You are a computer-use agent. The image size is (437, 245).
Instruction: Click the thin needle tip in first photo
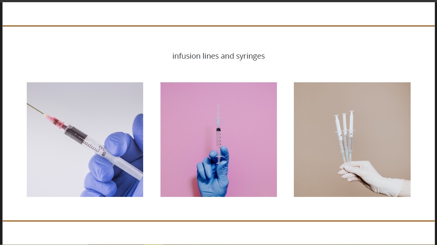point(35,109)
